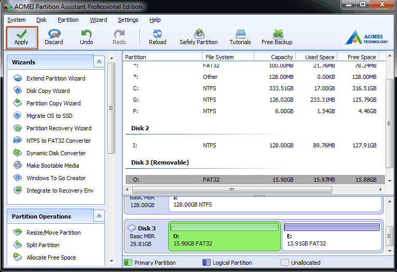Screen dimensions: 397x272
Task: Collapse the Partition Operations panel
Action: click(x=99, y=216)
